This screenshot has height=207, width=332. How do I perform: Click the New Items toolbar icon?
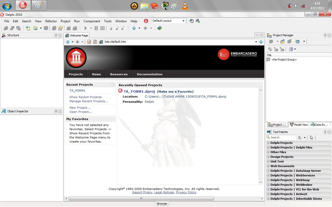[28, 28]
